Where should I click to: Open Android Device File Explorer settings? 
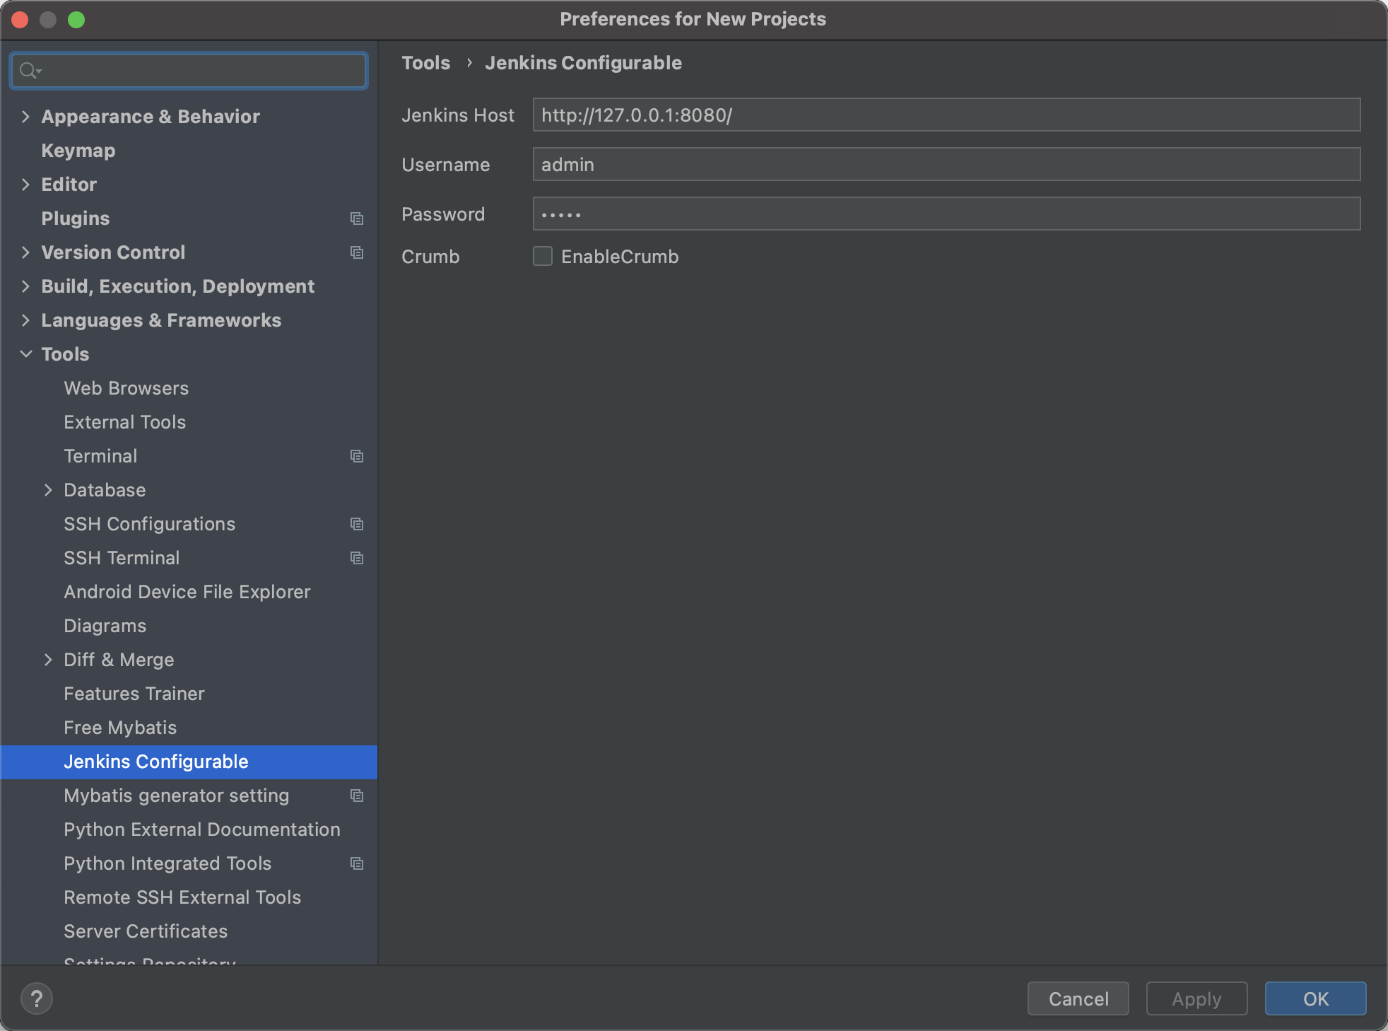coord(189,592)
